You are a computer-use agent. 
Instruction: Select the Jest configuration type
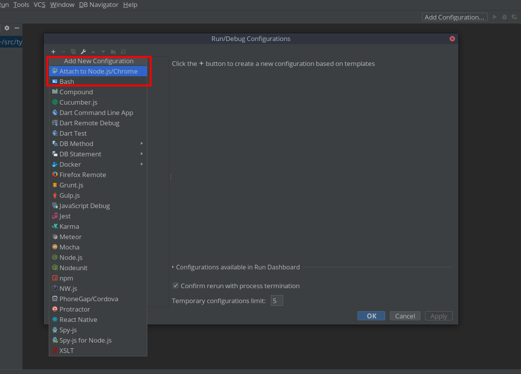pyautogui.click(x=98, y=216)
